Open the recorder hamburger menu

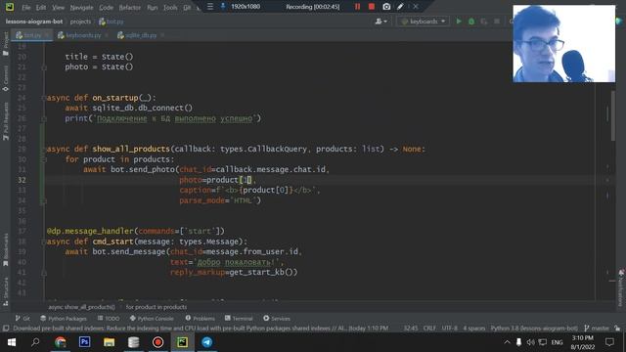click(210, 7)
